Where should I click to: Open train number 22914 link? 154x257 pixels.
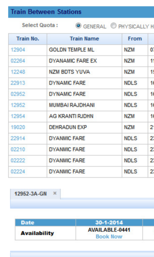(x=18, y=138)
